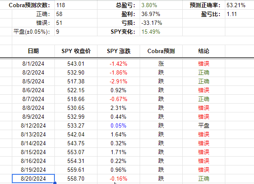Select the SPY 涨跌 header cell

click(x=119, y=51)
